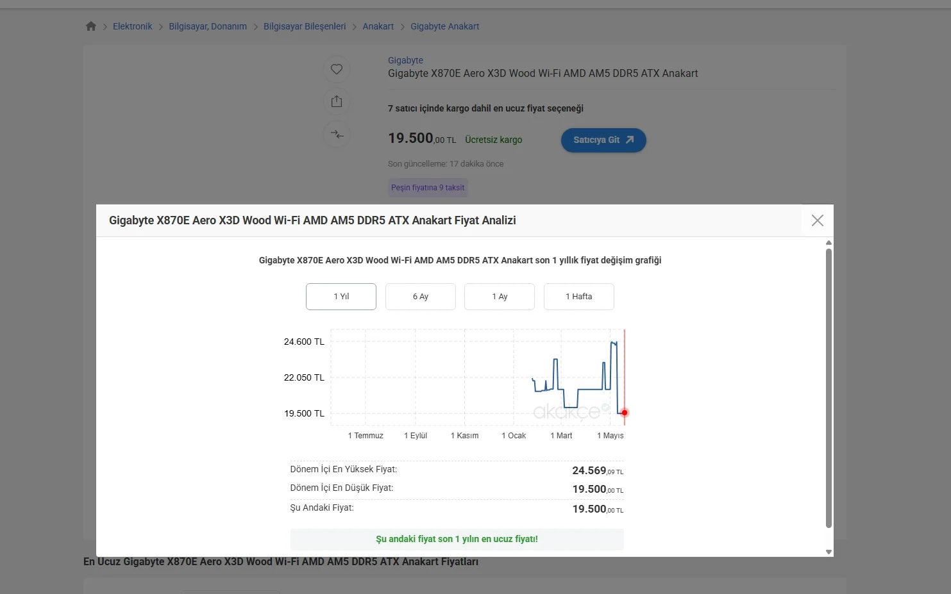
Task: Click the share icon beside product
Action: tap(337, 101)
